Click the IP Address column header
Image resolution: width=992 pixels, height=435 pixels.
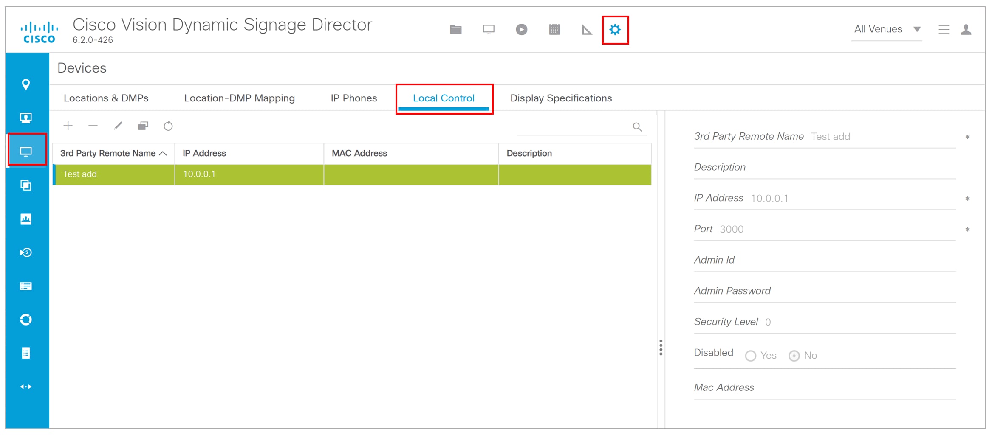[249, 153]
